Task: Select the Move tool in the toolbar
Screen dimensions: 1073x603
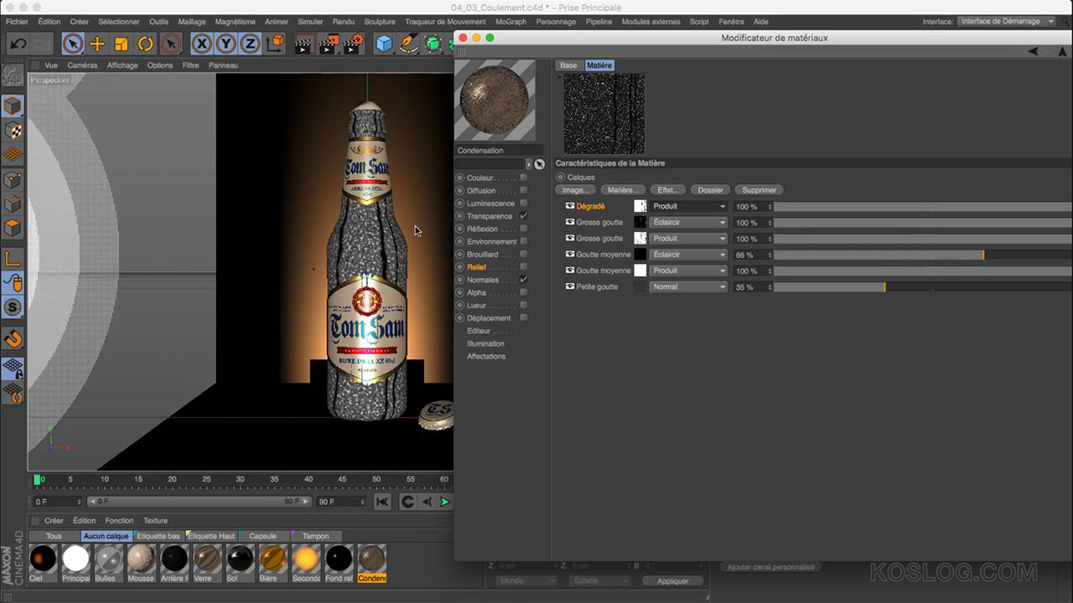Action: (96, 44)
